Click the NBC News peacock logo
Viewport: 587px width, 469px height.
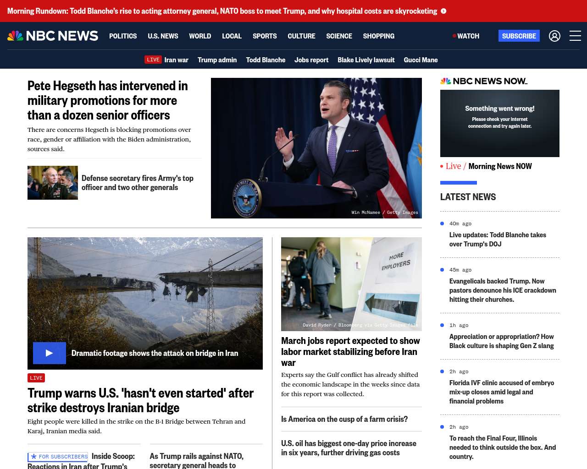pos(53,36)
